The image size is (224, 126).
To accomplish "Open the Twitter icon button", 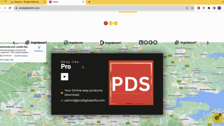I will point(64,77).
